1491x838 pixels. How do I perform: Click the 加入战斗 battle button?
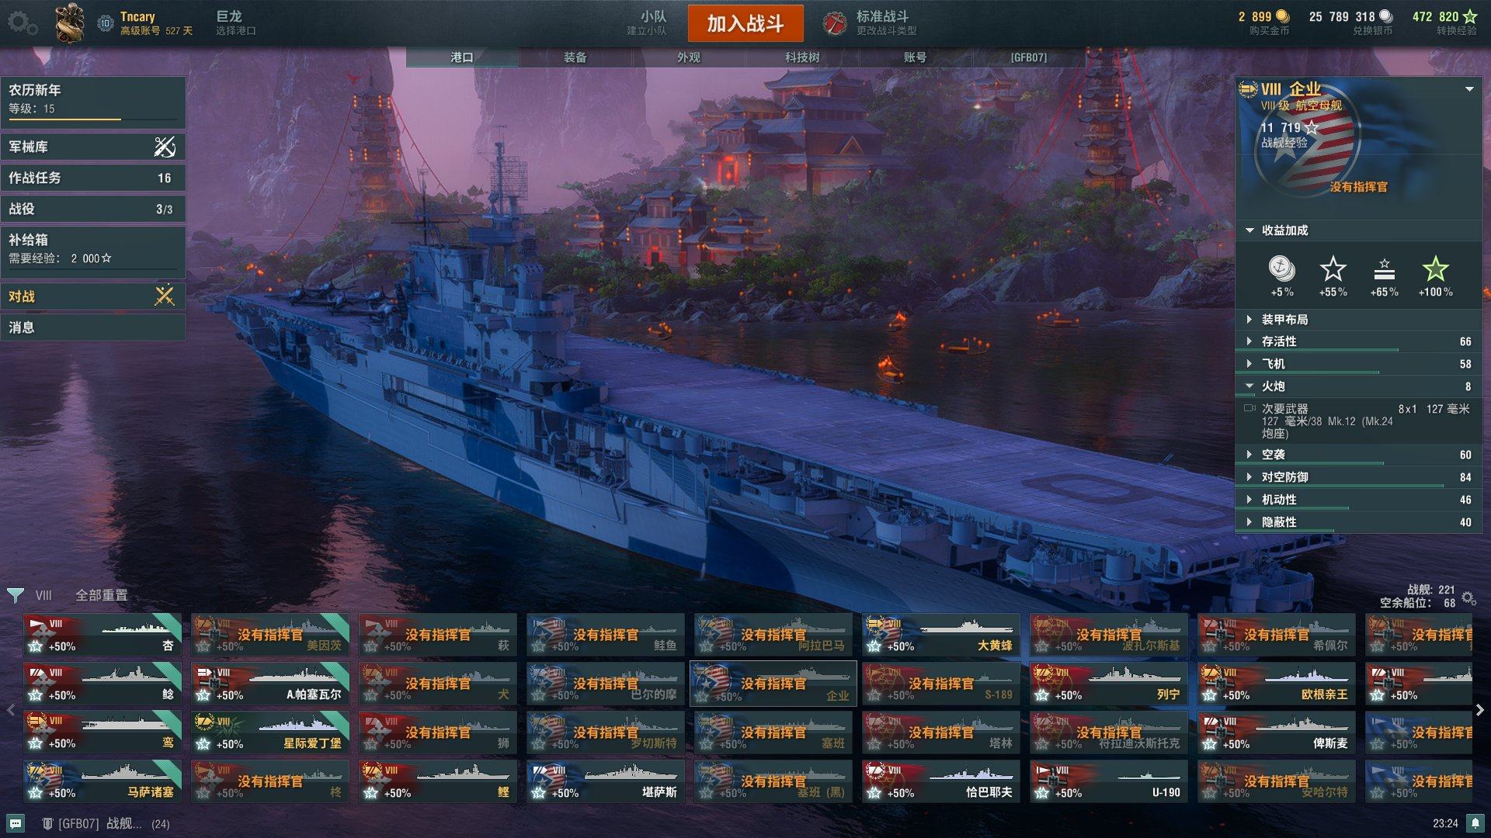(745, 23)
